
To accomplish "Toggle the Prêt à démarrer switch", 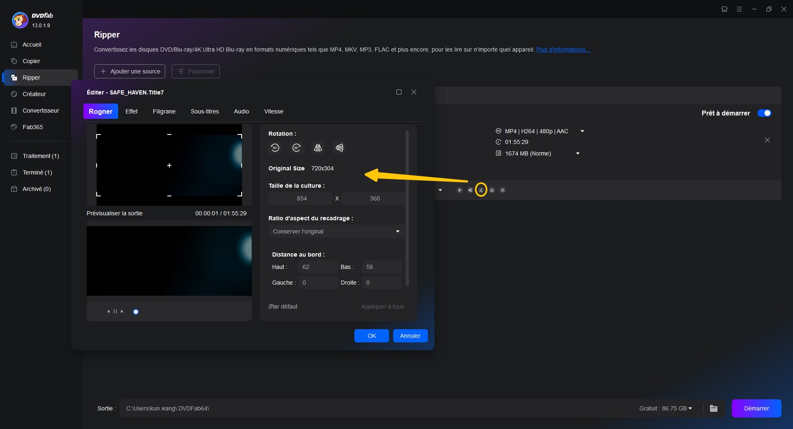I will point(764,113).
